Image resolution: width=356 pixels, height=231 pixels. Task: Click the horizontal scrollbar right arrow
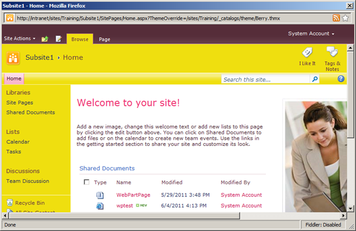(x=343, y=215)
